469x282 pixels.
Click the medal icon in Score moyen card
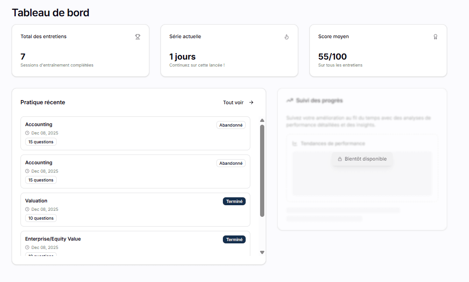point(435,37)
